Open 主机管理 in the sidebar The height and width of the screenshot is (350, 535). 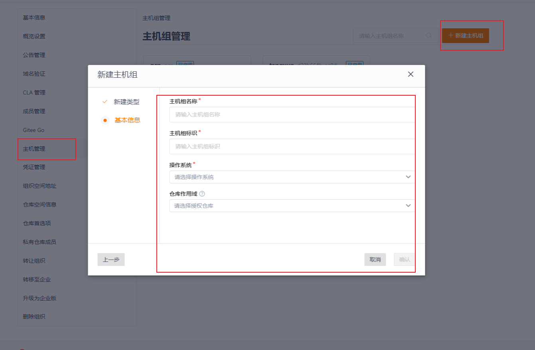(x=34, y=149)
